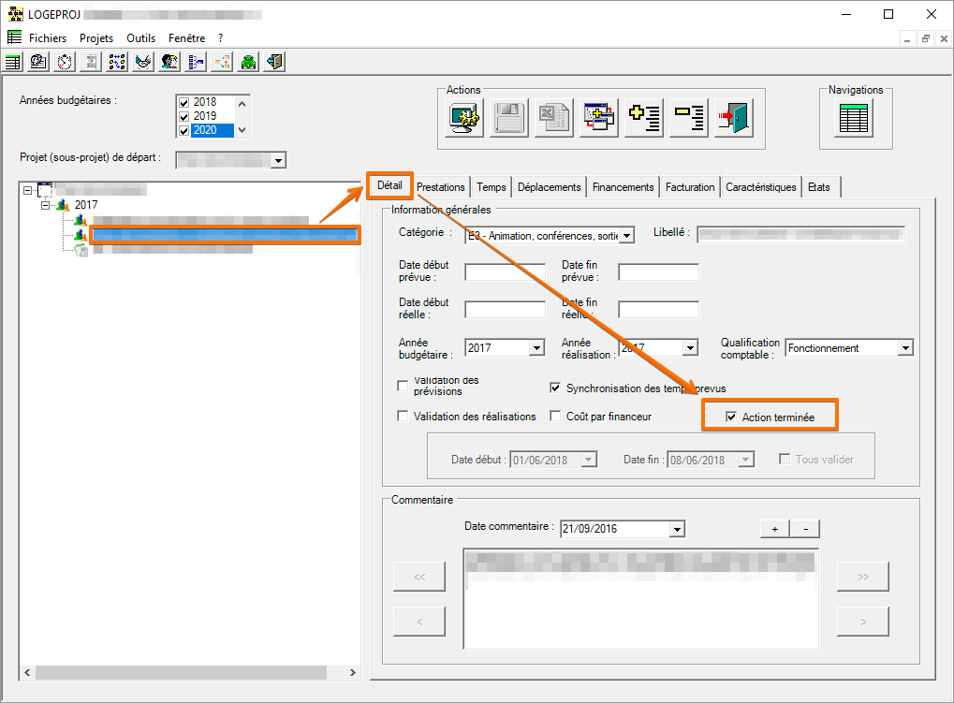954x703 pixels.
Task: Click the >> comment navigation button
Action: [862, 578]
